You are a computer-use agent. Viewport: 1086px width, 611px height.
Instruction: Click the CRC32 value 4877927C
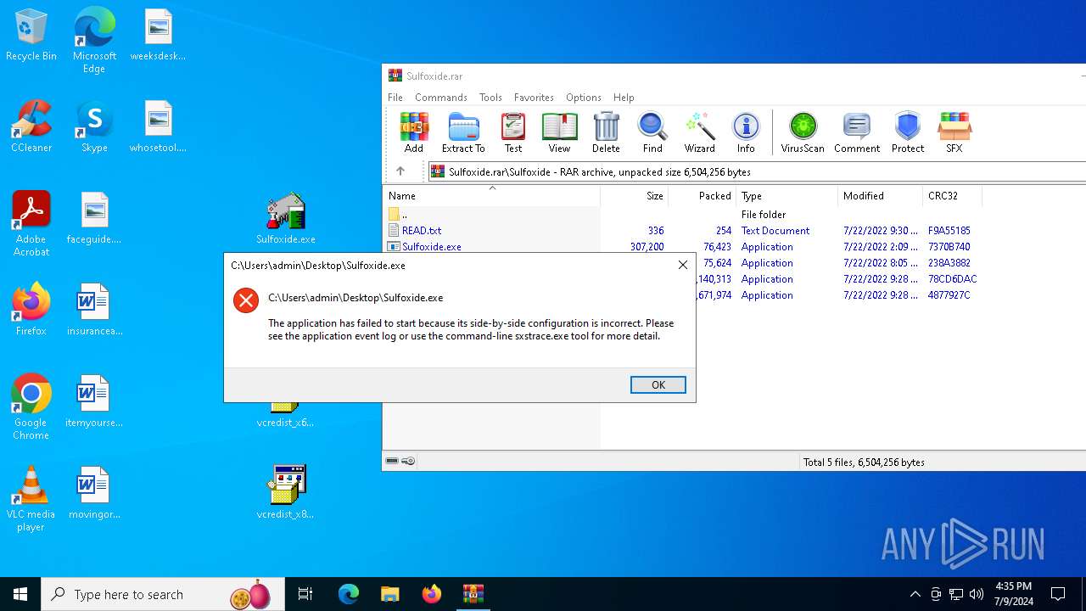pos(949,295)
